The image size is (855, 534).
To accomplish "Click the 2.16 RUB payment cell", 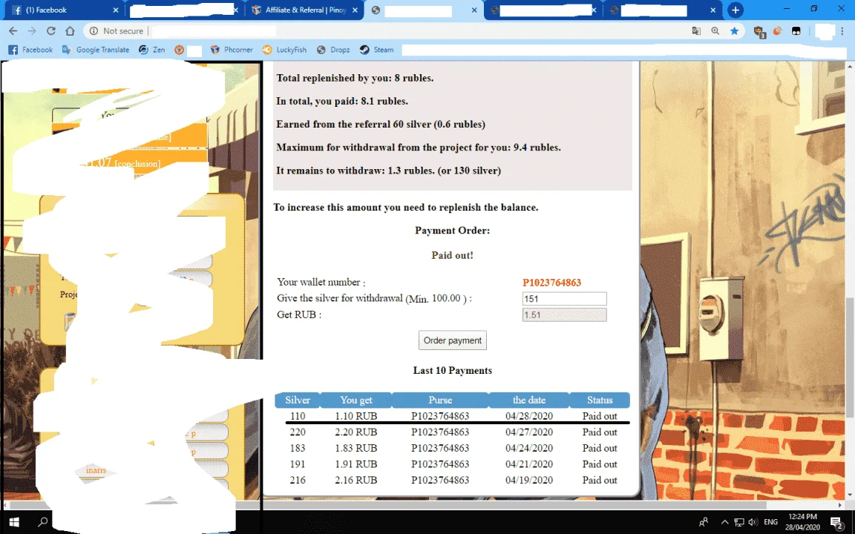I will pyautogui.click(x=356, y=480).
